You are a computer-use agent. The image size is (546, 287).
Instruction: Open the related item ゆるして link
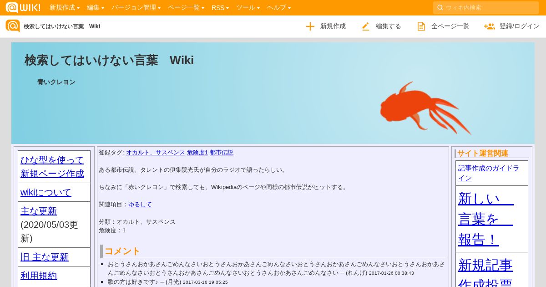coord(140,205)
